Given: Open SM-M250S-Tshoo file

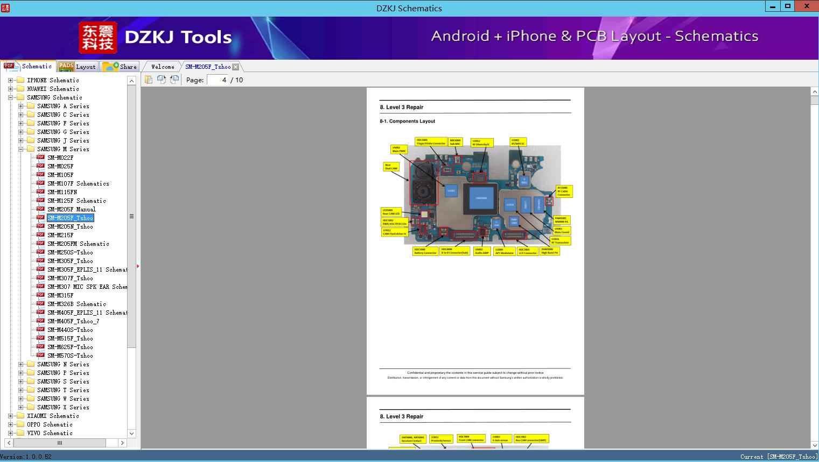Looking at the screenshot, I should click(70, 252).
